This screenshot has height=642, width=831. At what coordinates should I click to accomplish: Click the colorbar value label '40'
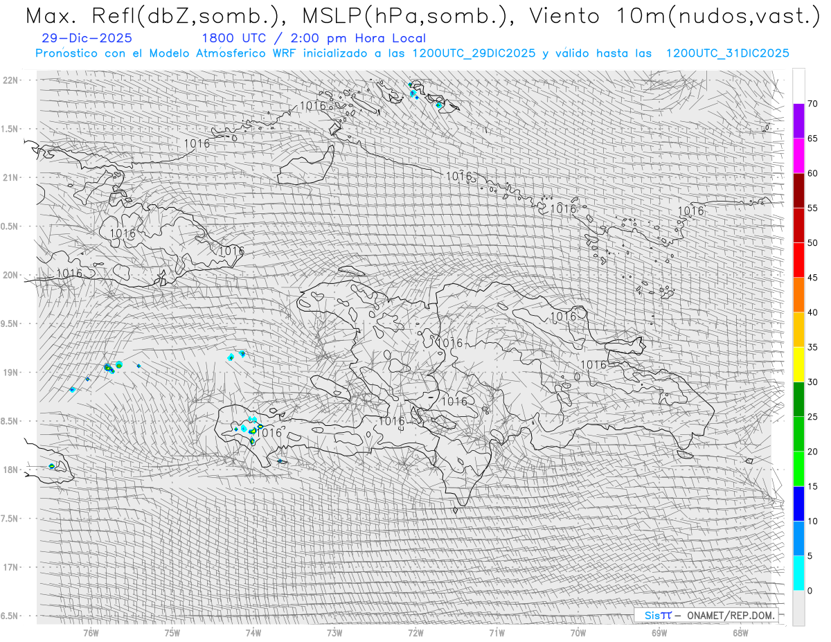pyautogui.click(x=812, y=312)
